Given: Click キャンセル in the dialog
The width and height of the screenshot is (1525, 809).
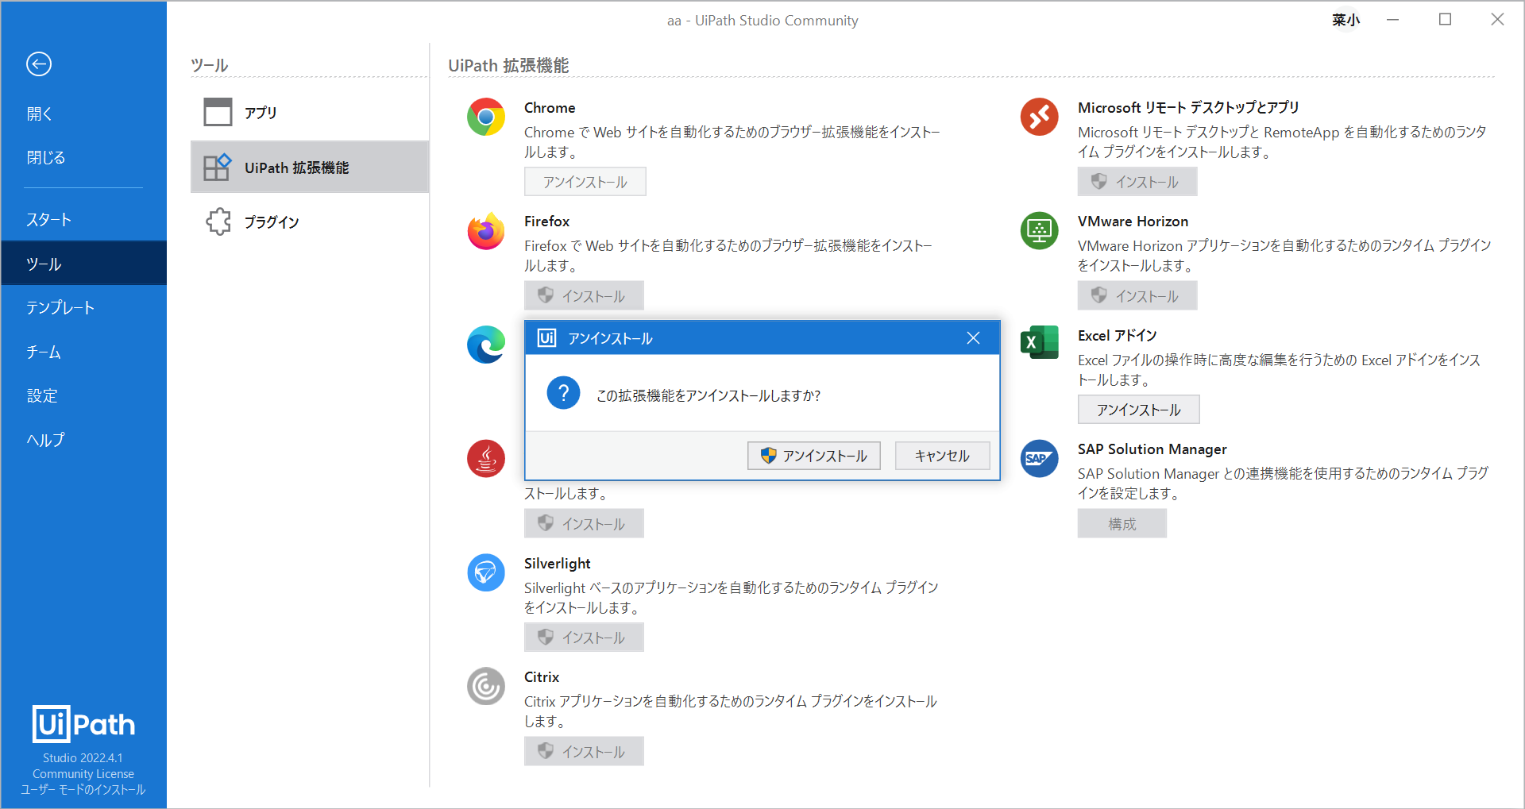Looking at the screenshot, I should [943, 456].
